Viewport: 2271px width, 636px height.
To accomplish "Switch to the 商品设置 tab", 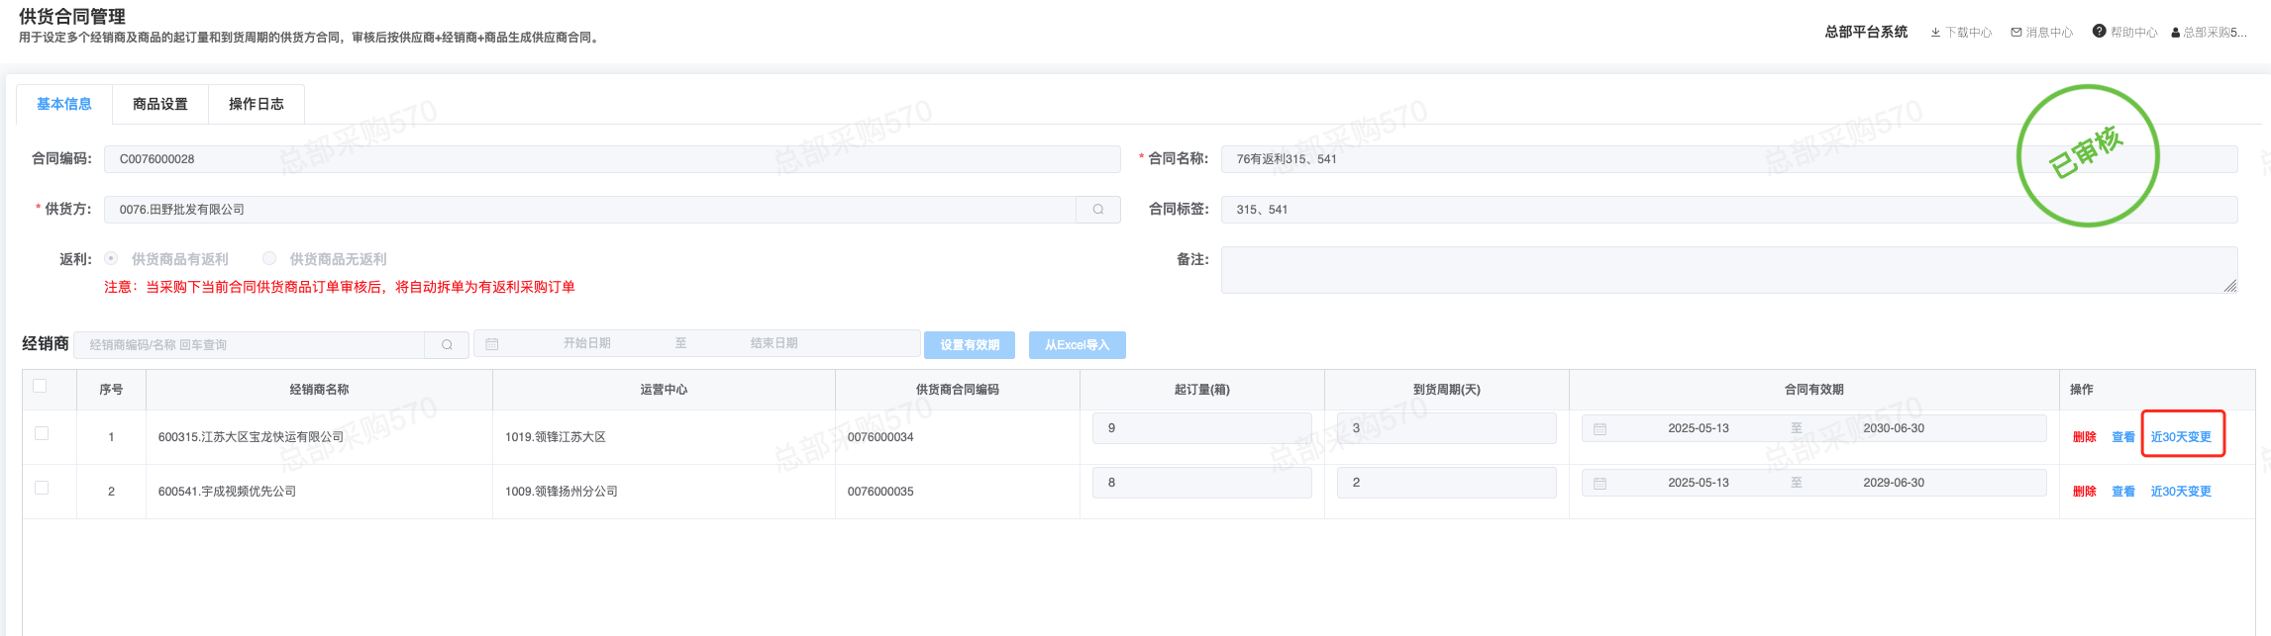I will (160, 104).
